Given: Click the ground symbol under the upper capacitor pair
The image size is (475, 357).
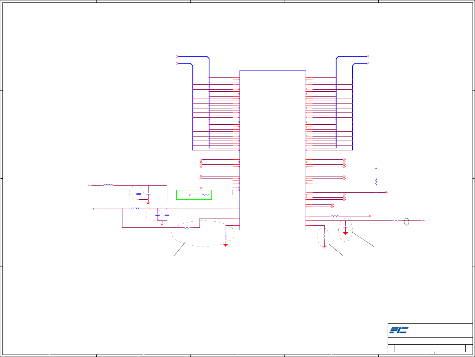Looking at the screenshot, I should click(148, 203).
